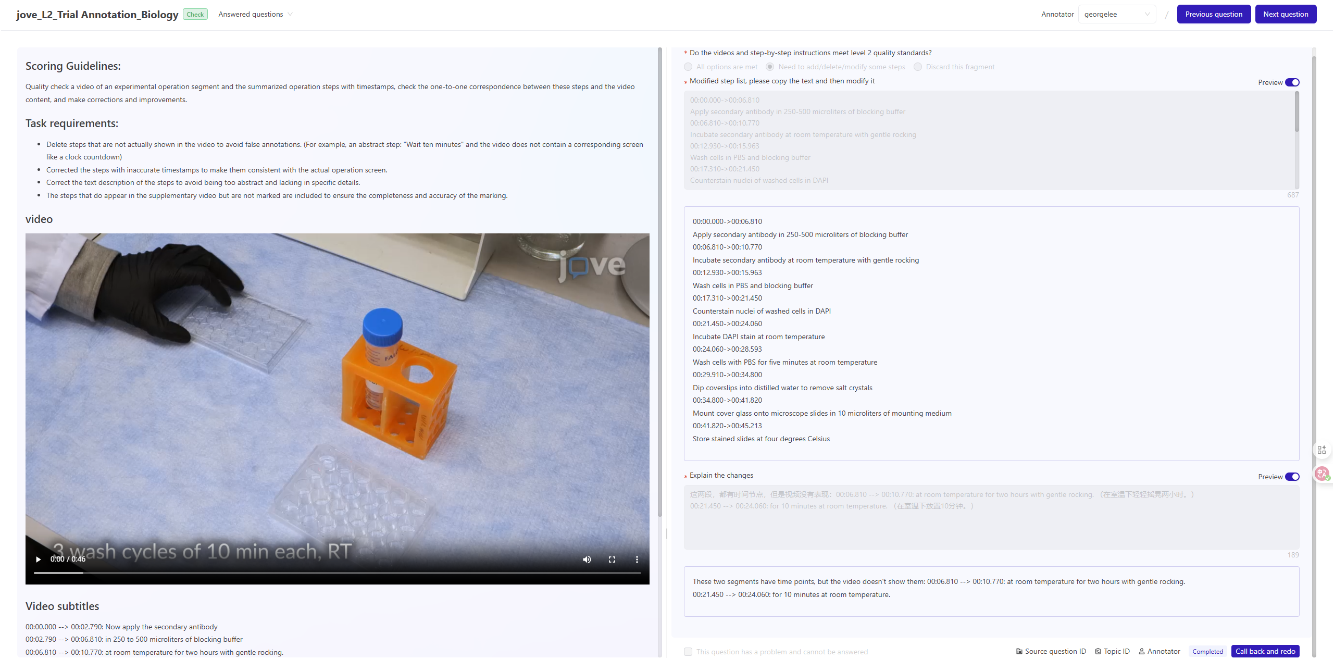Go to Previous question

pyautogui.click(x=1213, y=14)
